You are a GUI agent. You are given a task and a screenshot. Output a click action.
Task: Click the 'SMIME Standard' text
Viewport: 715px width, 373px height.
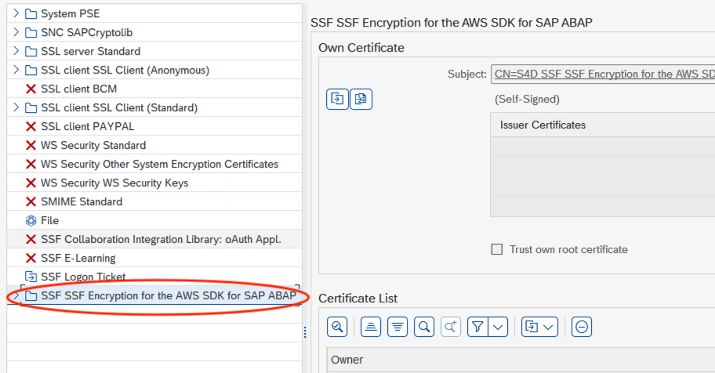(82, 201)
